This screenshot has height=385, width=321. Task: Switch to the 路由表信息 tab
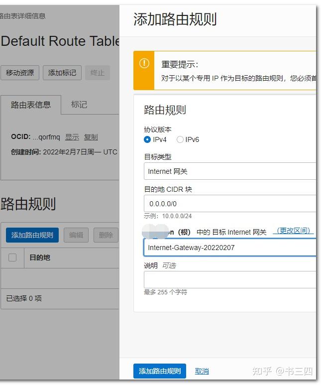tap(31, 105)
